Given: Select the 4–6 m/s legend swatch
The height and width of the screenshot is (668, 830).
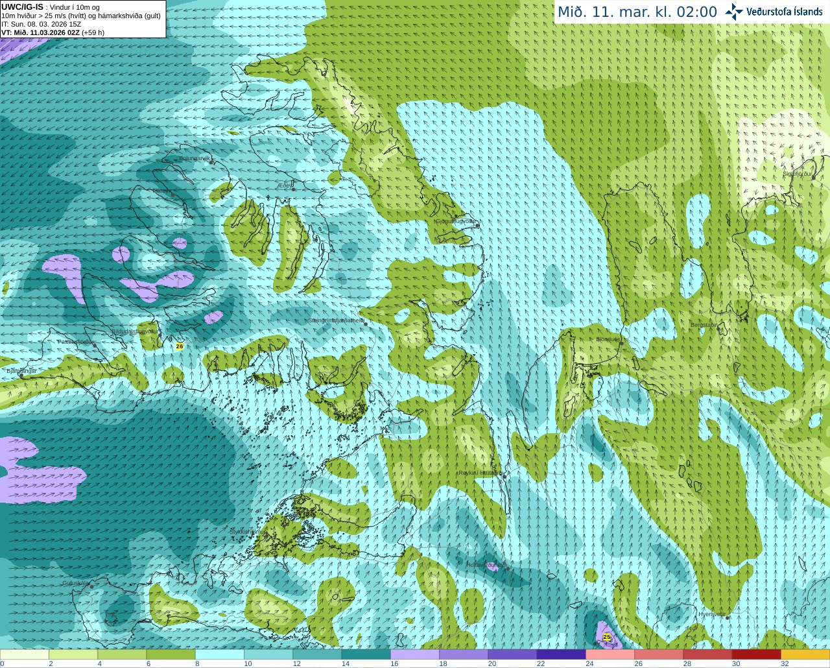Looking at the screenshot, I should pos(122,654).
